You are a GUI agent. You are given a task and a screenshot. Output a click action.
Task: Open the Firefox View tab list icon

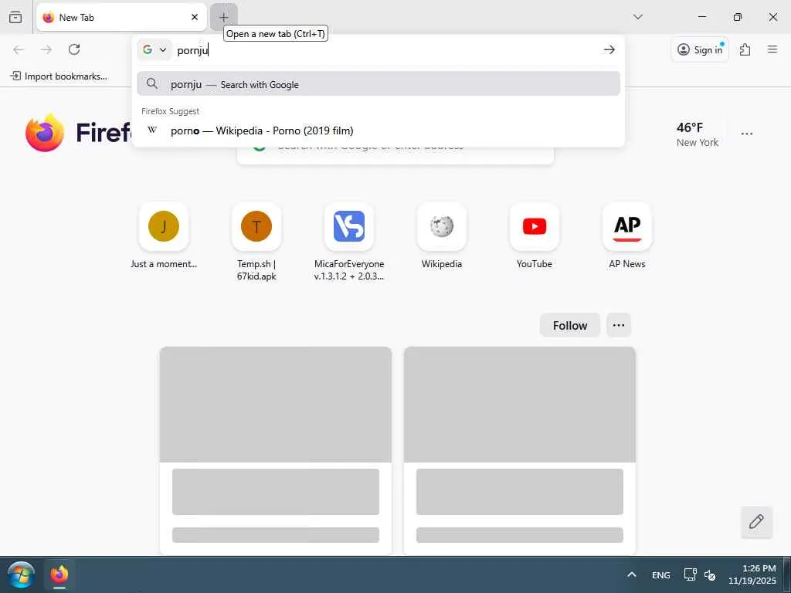tap(15, 17)
